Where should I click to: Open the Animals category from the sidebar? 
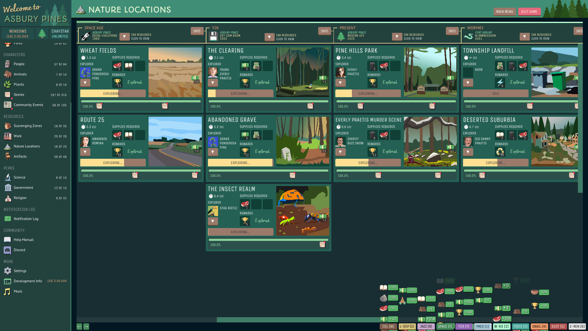pos(7,74)
